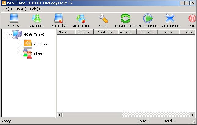Choose the Delete client toolbar icon
The height and width of the screenshot is (125, 197).
point(81,18)
